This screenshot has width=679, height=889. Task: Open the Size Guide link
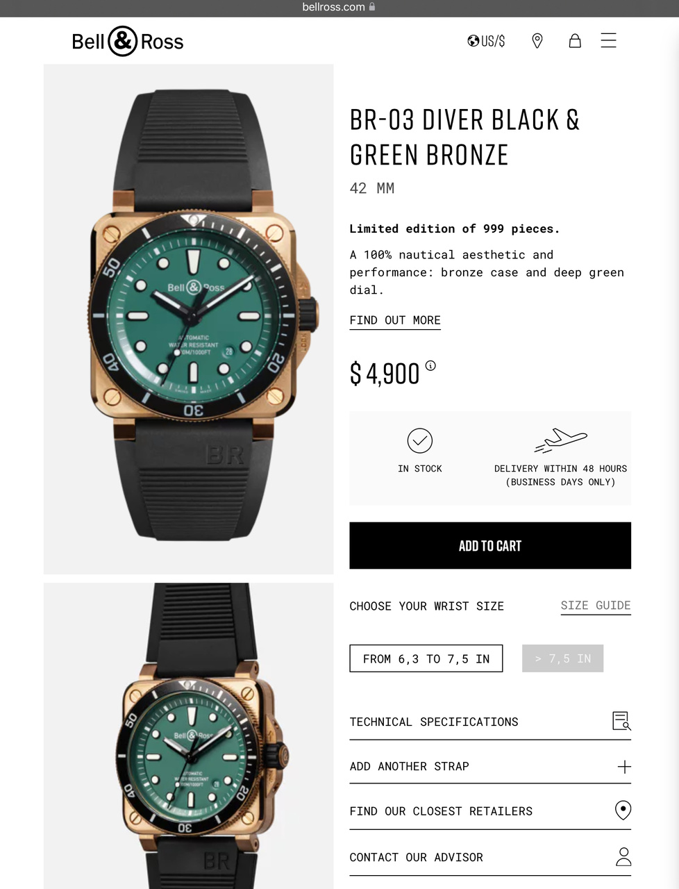click(596, 606)
